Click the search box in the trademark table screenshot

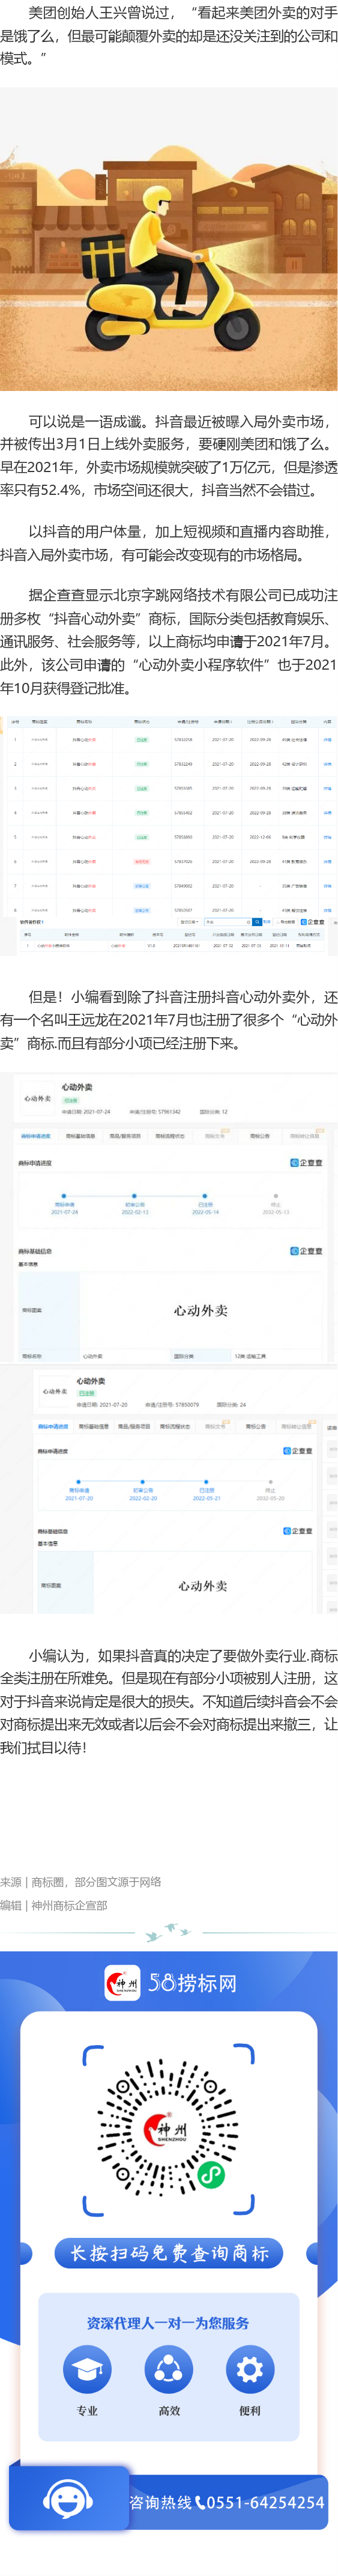click(227, 922)
